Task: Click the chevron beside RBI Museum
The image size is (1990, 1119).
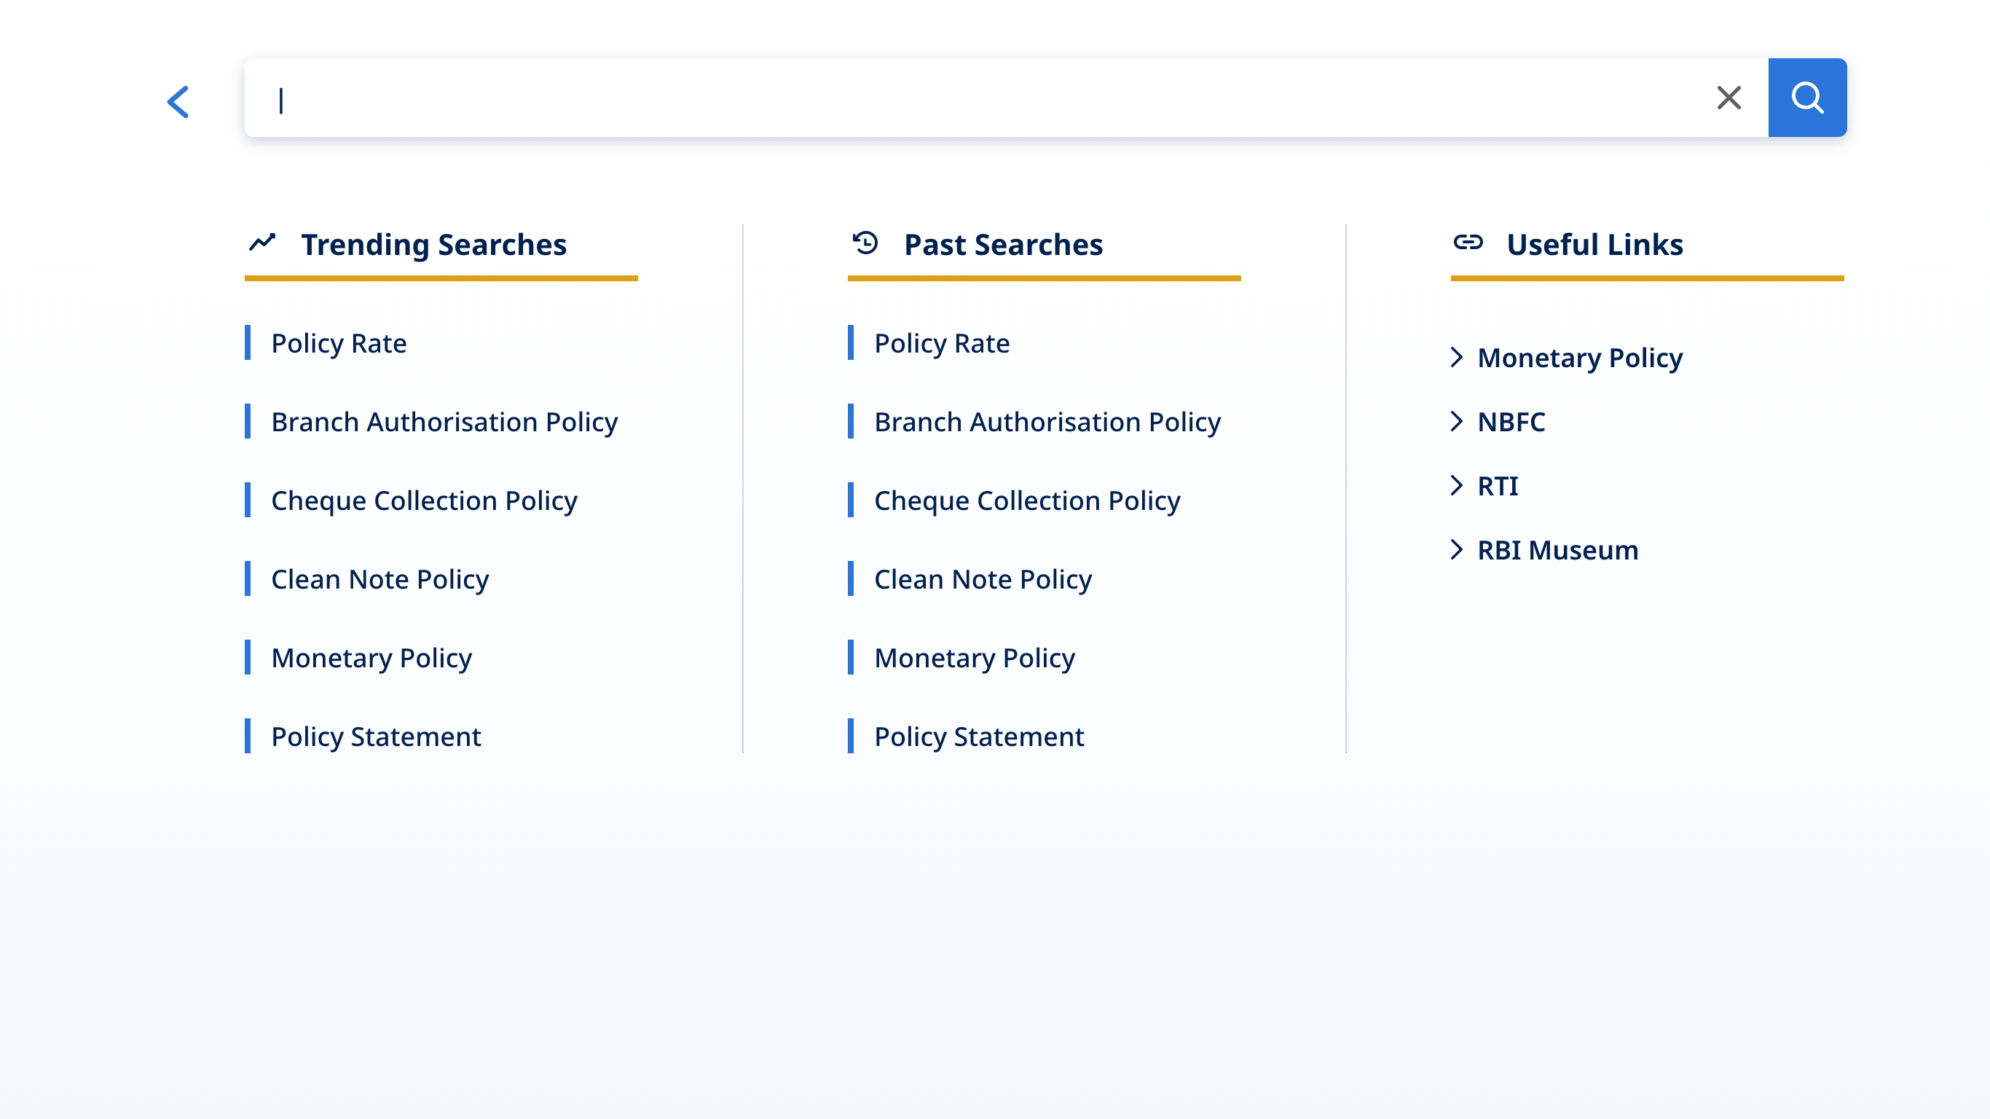Action: [x=1456, y=549]
